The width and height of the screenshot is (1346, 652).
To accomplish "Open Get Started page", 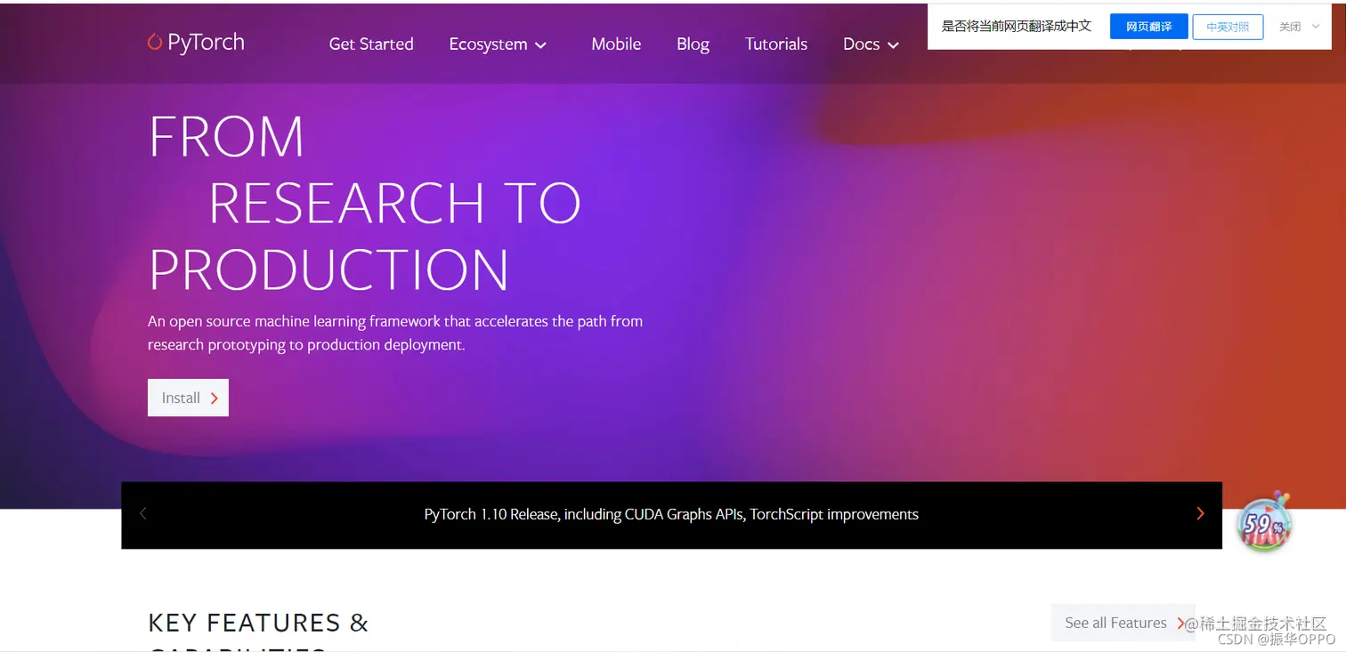I will tap(371, 44).
